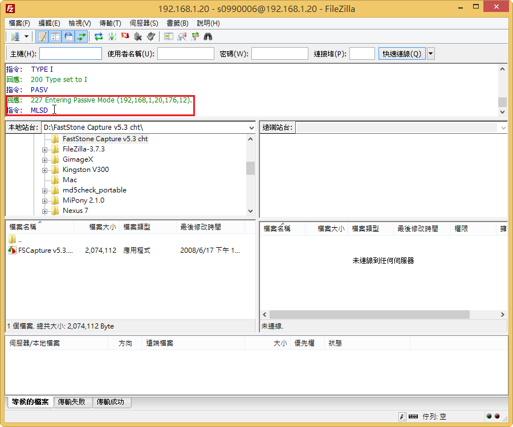Click the remote file list horizontal scrollbar
Image resolution: width=513 pixels, height=427 pixels.
click(370, 315)
